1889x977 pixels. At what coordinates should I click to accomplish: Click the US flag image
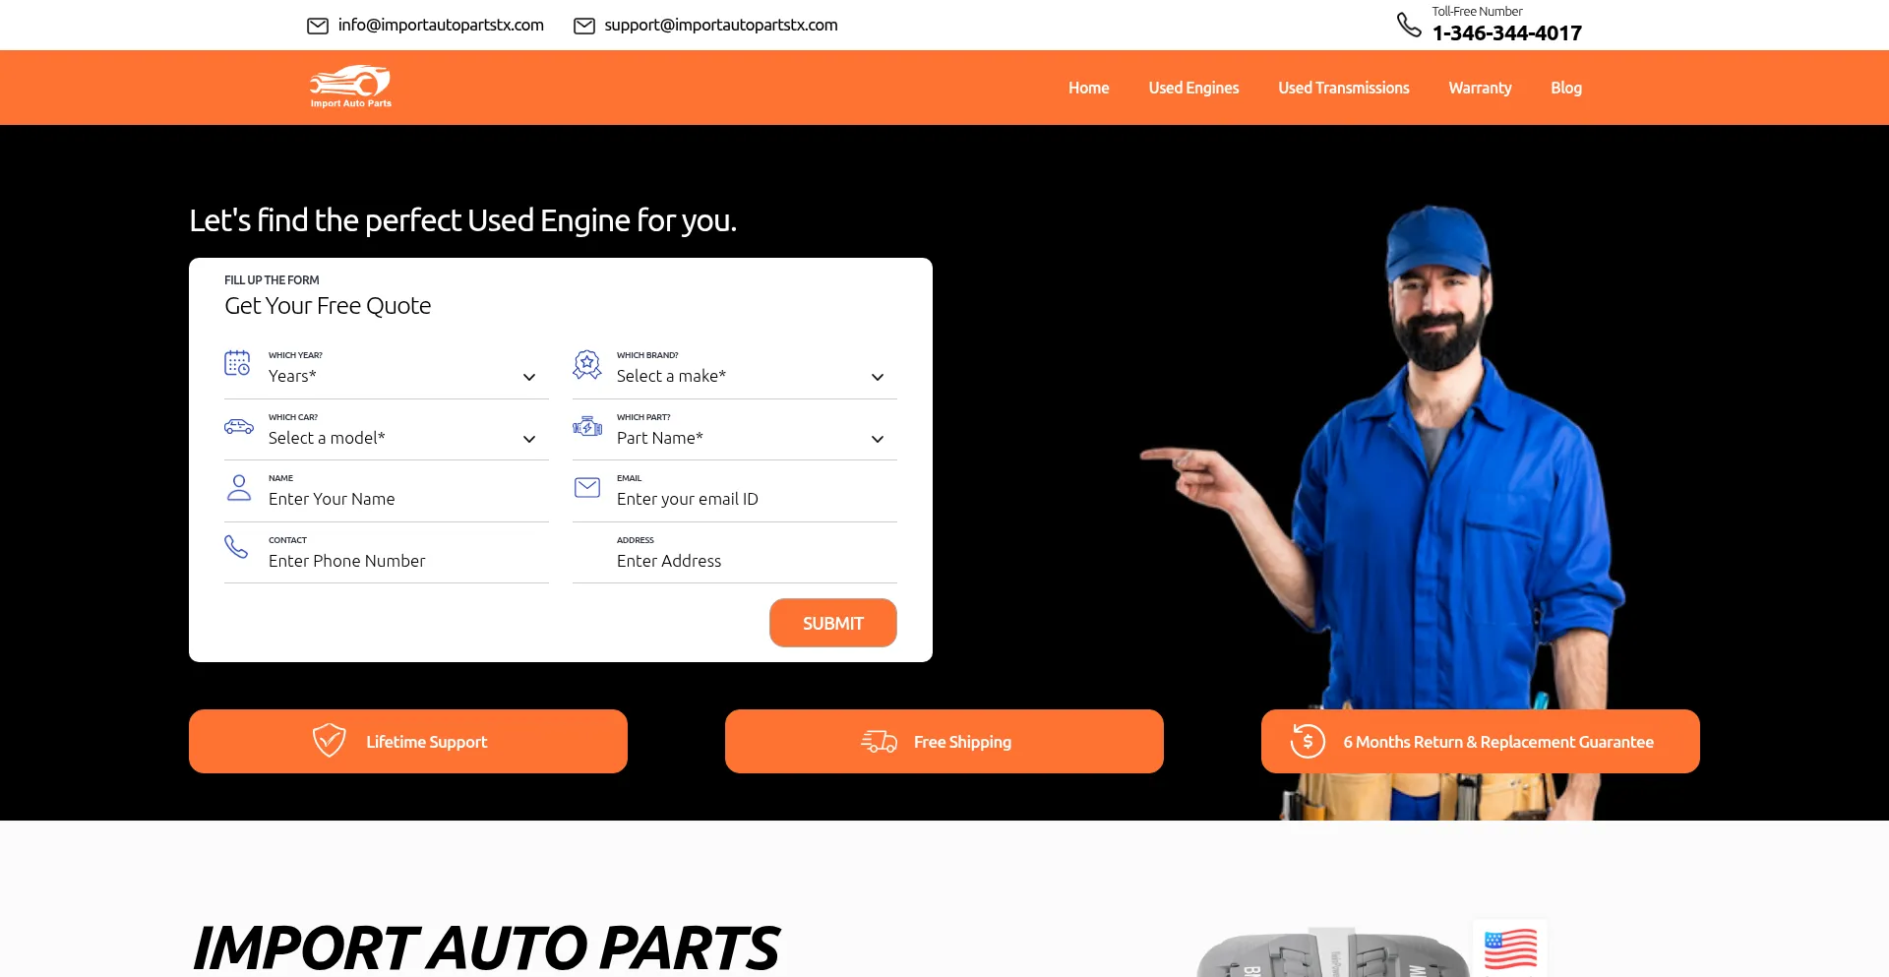click(1510, 949)
